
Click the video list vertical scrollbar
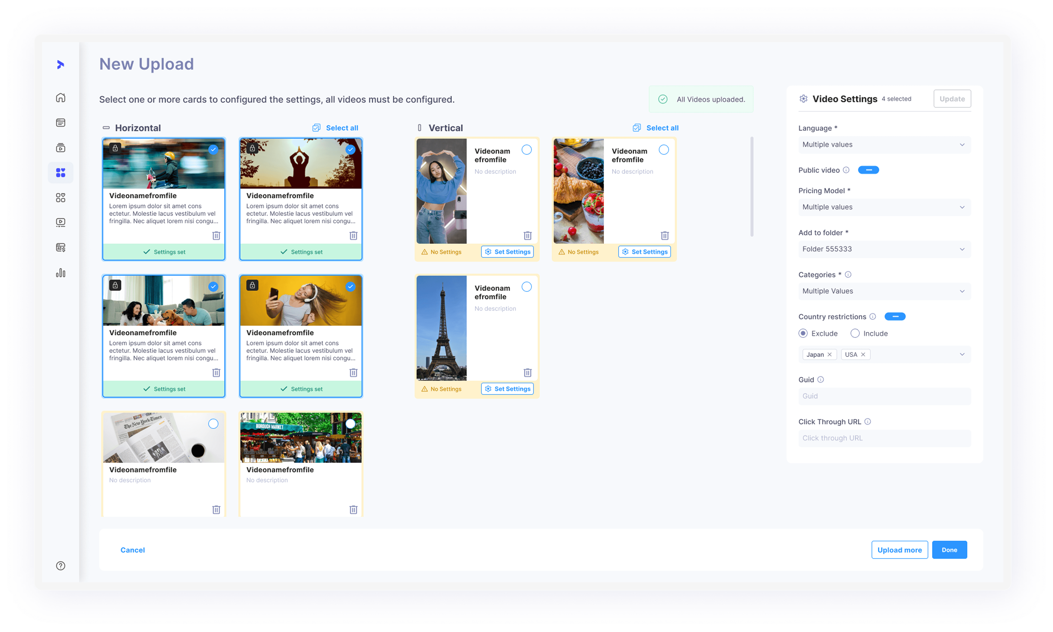tap(752, 187)
